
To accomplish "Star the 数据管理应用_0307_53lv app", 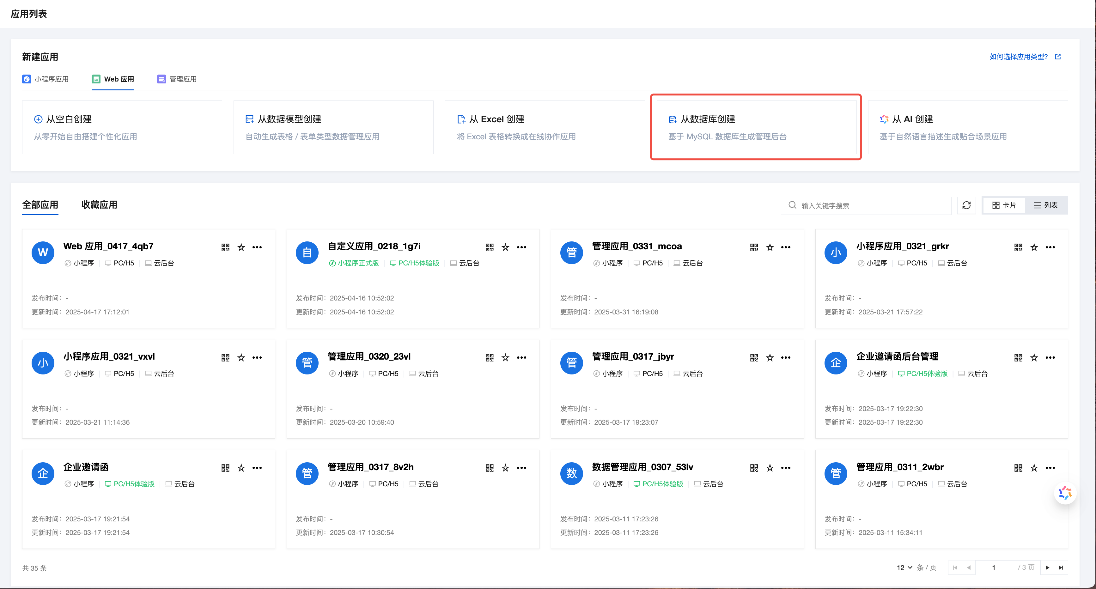I will coord(770,468).
